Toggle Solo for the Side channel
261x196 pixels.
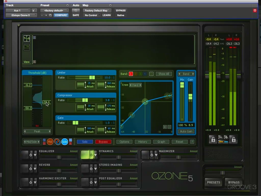point(70,140)
